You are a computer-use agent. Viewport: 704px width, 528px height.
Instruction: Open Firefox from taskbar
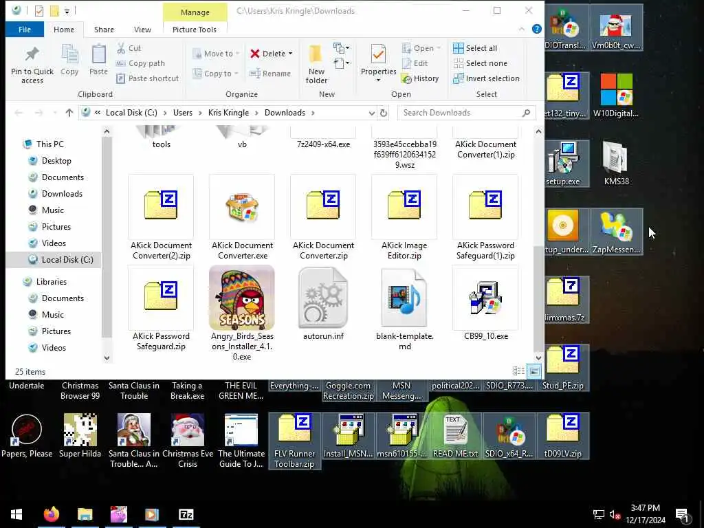(51, 514)
